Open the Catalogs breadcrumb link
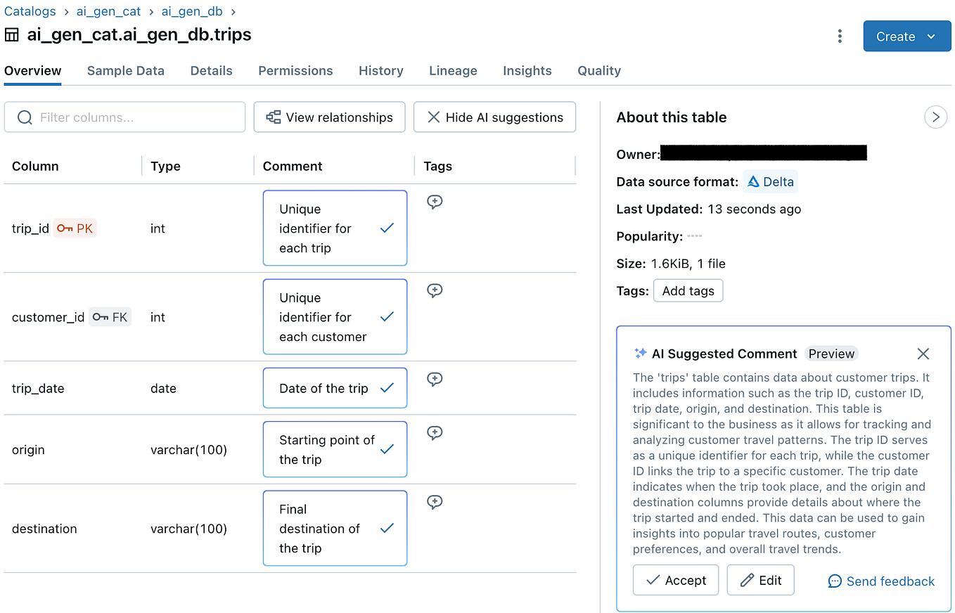The width and height of the screenshot is (955, 613). click(30, 11)
